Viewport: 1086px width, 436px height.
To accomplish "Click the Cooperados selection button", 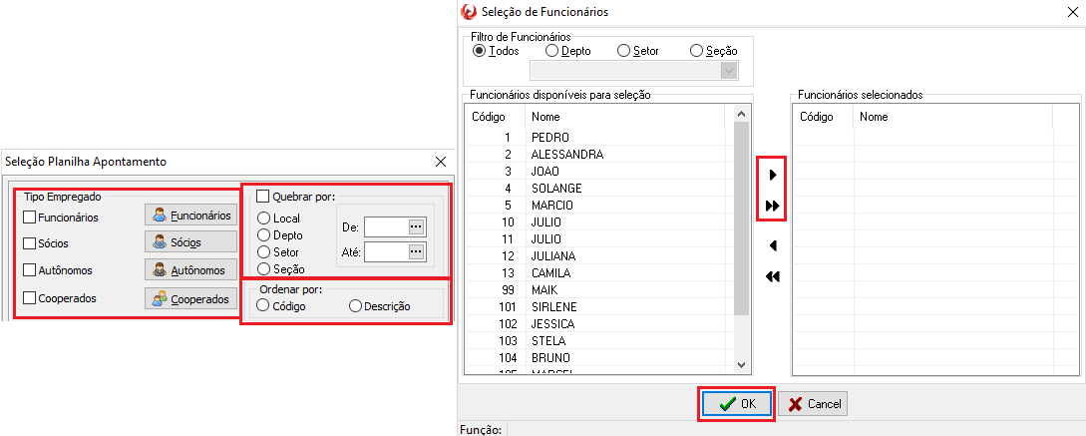I will 190,298.
